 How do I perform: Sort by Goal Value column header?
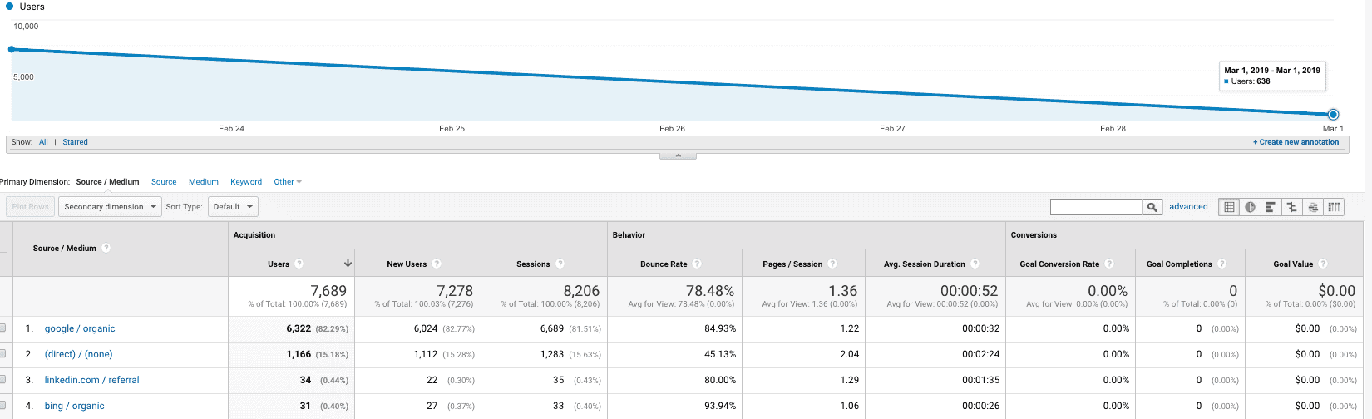point(1293,264)
